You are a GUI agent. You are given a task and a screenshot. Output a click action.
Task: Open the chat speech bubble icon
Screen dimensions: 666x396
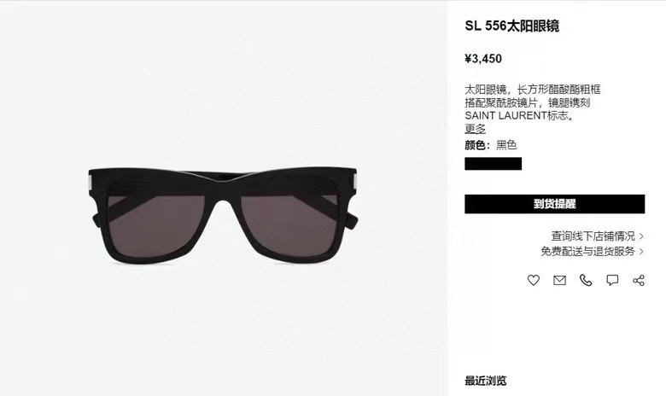pyautogui.click(x=612, y=280)
